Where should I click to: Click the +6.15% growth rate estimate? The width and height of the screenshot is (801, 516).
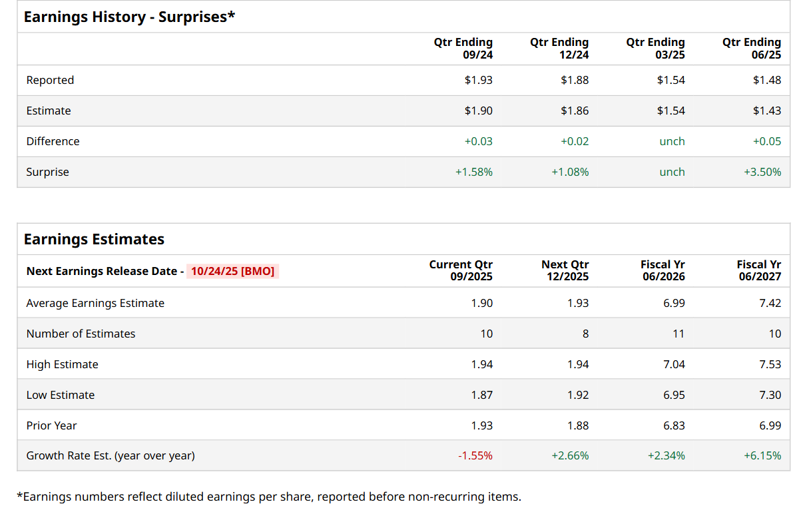tap(762, 455)
